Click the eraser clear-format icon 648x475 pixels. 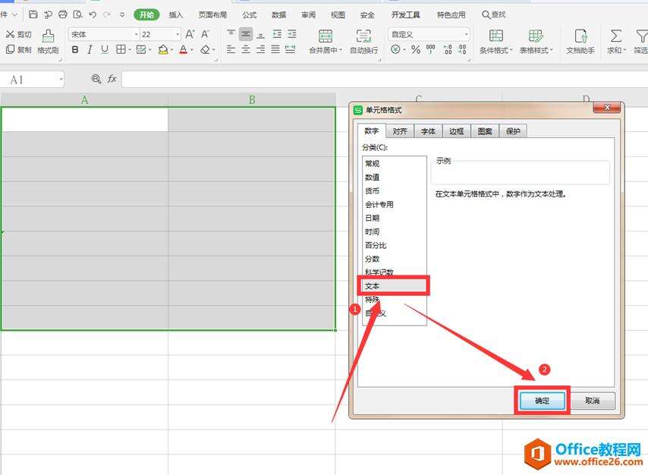[x=205, y=49]
